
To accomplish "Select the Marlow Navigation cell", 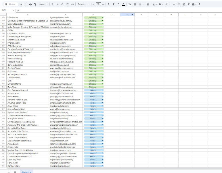I will click(x=28, y=24).
